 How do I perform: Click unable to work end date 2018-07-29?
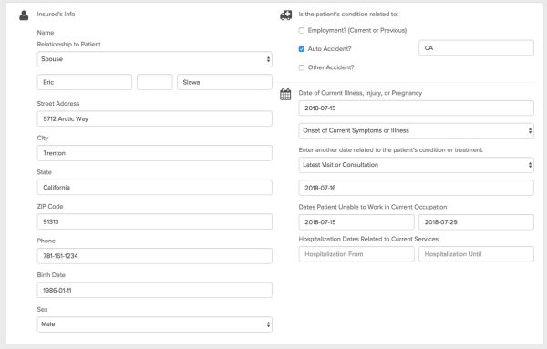click(x=476, y=222)
